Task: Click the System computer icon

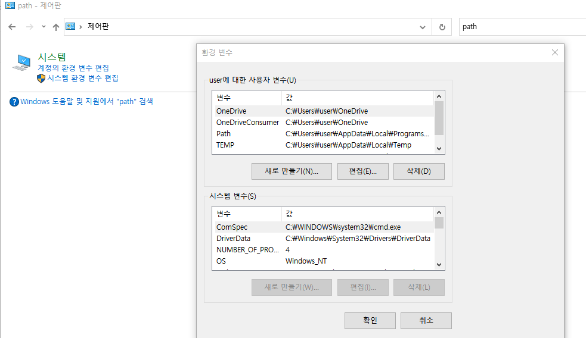Action: coord(21,62)
